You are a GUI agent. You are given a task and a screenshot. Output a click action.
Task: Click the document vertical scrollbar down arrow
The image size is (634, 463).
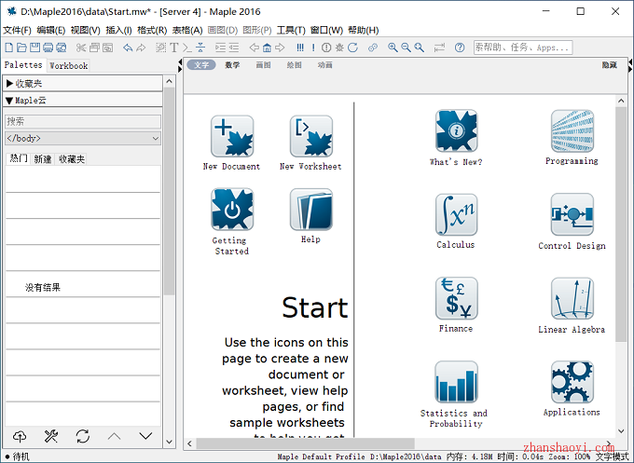[621, 431]
